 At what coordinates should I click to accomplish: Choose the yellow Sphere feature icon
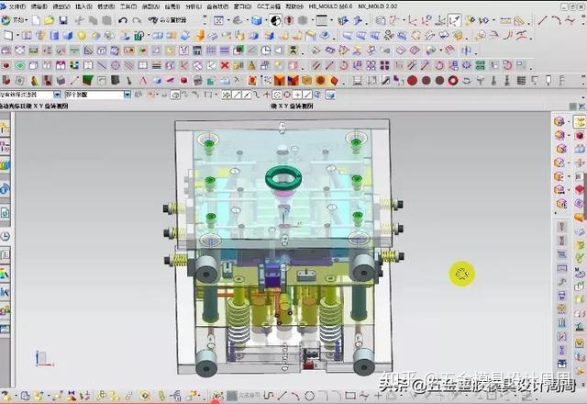tap(82, 36)
